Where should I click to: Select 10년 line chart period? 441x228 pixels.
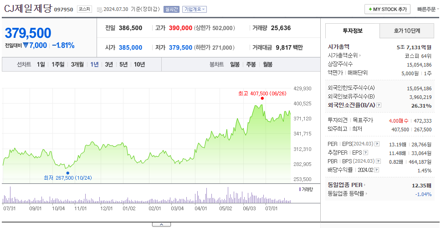pyautogui.click(x=139, y=64)
